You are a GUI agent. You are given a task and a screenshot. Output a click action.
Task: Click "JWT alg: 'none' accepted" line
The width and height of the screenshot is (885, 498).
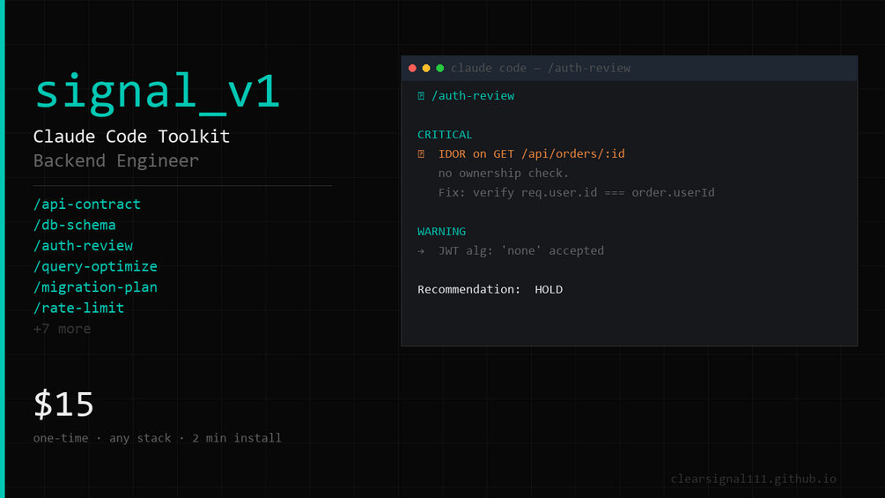tap(521, 251)
